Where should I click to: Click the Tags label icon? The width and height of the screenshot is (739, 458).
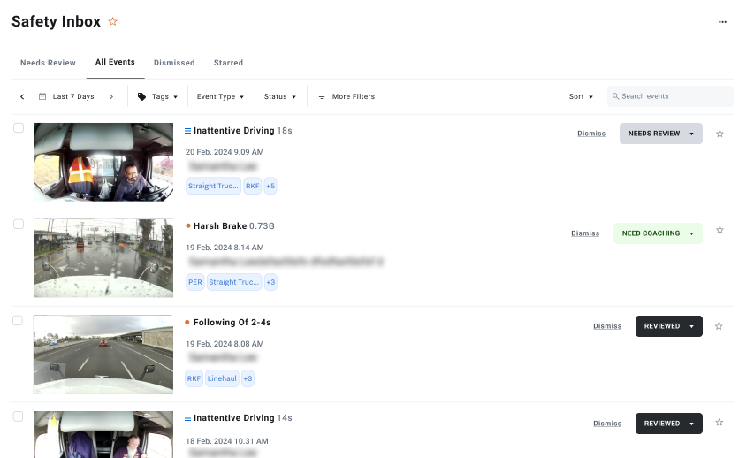(x=141, y=96)
